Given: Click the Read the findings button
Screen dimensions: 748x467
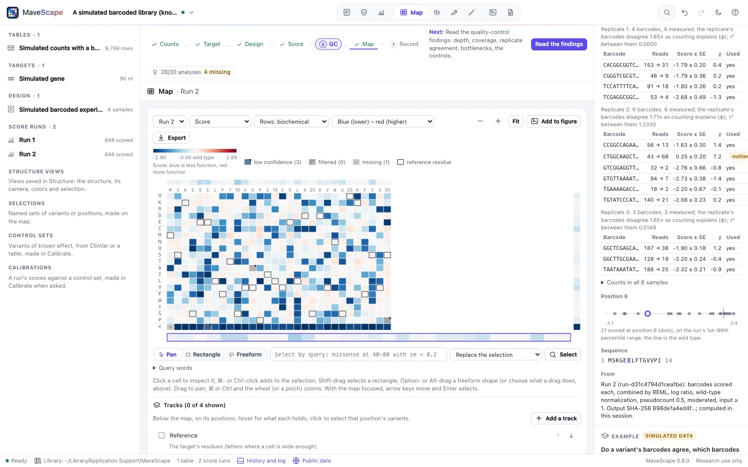Looking at the screenshot, I should pos(559,44).
